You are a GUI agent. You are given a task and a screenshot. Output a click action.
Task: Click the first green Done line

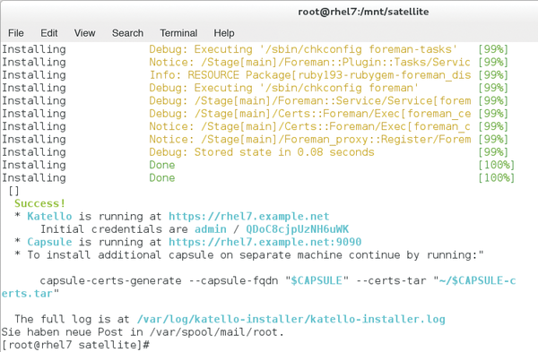pyautogui.click(x=162, y=165)
